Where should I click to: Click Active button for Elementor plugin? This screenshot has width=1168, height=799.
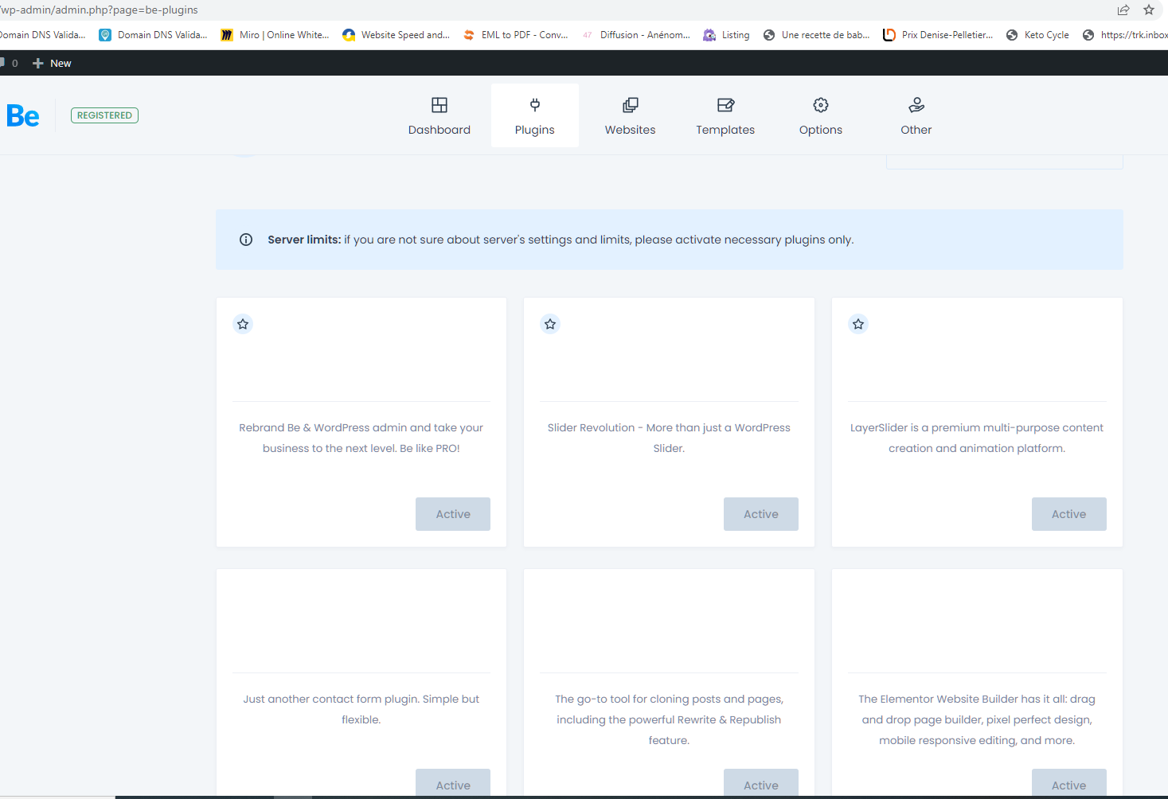coord(1069,783)
